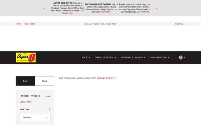Open the BOOK menu
Image resolution: width=201 pixels, height=125 pixels.
click(86, 57)
